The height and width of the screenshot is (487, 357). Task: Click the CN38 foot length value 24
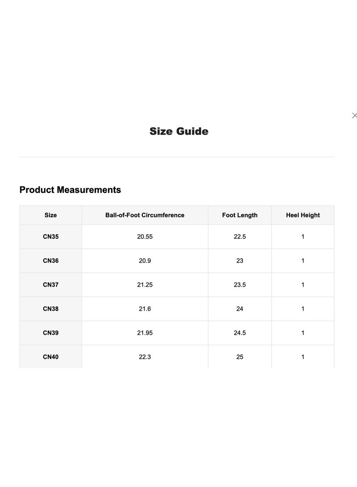click(240, 309)
